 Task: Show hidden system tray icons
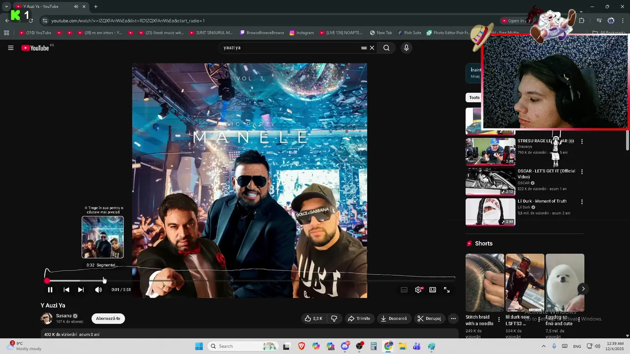543,346
